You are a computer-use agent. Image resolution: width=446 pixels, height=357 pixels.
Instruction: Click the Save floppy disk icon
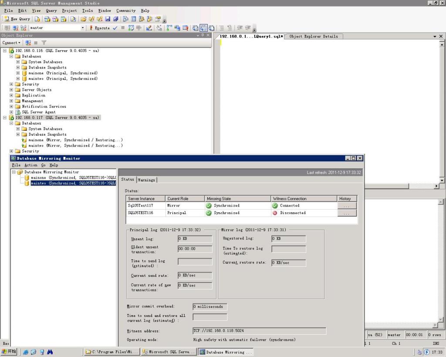(108, 19)
